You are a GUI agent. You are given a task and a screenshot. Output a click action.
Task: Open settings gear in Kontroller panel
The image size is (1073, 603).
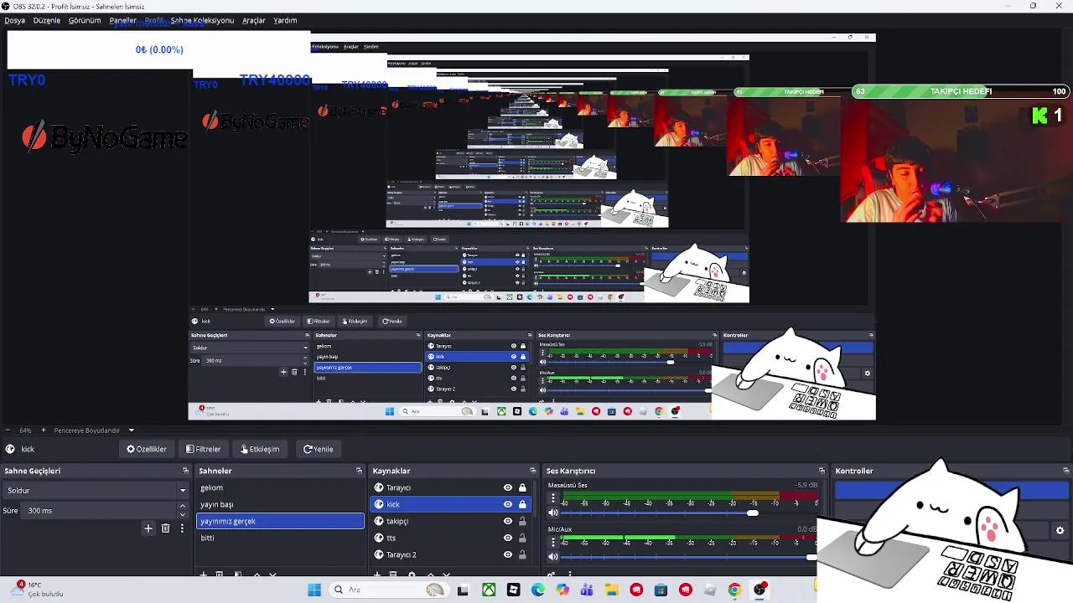point(1060,530)
